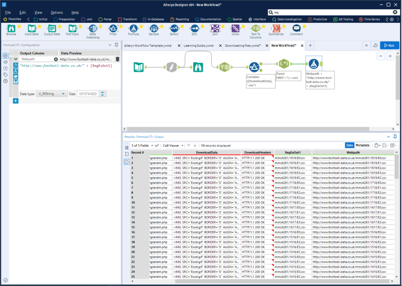This screenshot has width=402, height=286.
Task: Run the current workflow
Action: (389, 45)
